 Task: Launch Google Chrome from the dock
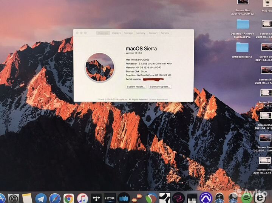coord(69,198)
